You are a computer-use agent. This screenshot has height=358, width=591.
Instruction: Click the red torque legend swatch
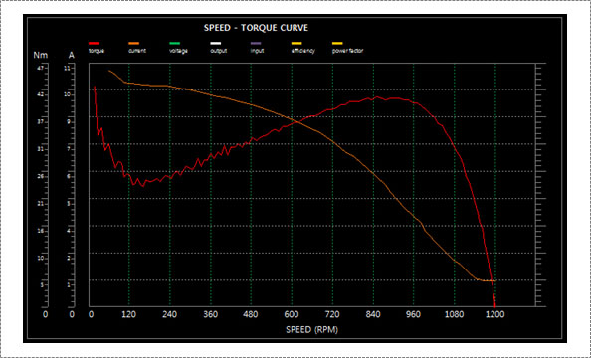point(94,44)
